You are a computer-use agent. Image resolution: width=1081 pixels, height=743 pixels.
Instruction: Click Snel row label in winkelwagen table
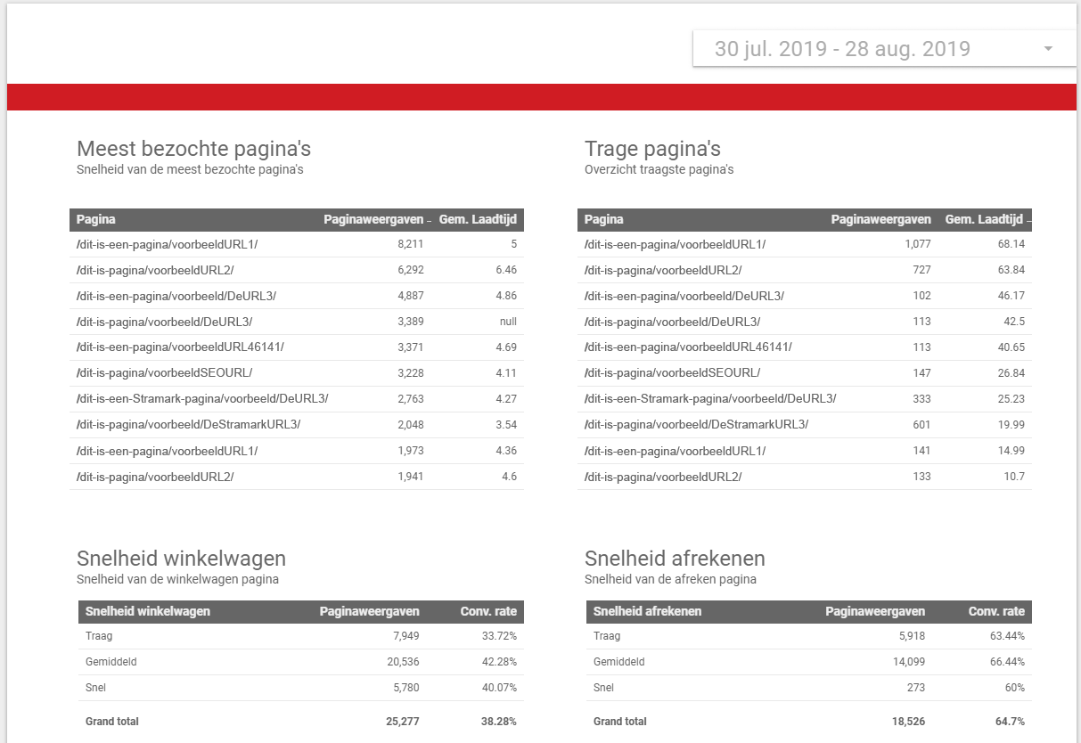click(95, 688)
